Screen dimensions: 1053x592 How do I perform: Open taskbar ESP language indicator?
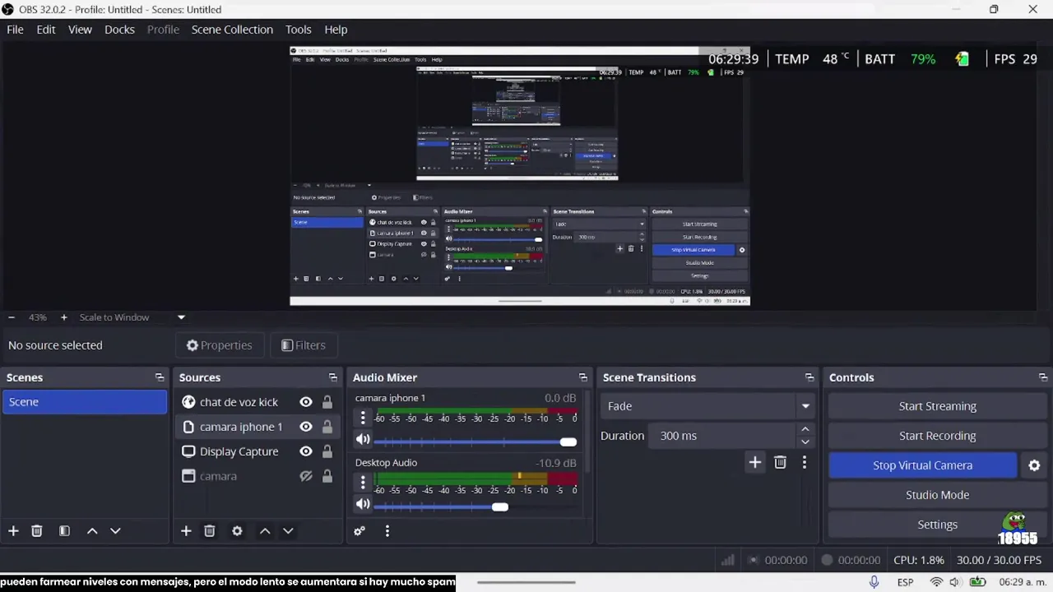905,582
